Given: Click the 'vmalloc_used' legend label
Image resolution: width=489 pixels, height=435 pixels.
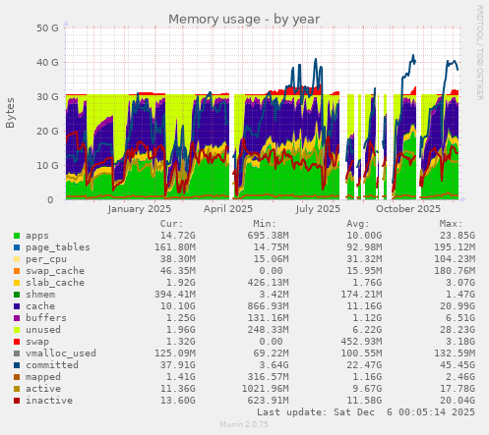Looking at the screenshot, I should coord(61,353).
